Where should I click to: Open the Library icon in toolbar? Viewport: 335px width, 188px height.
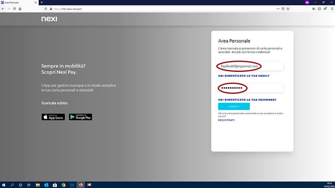tap(314, 9)
